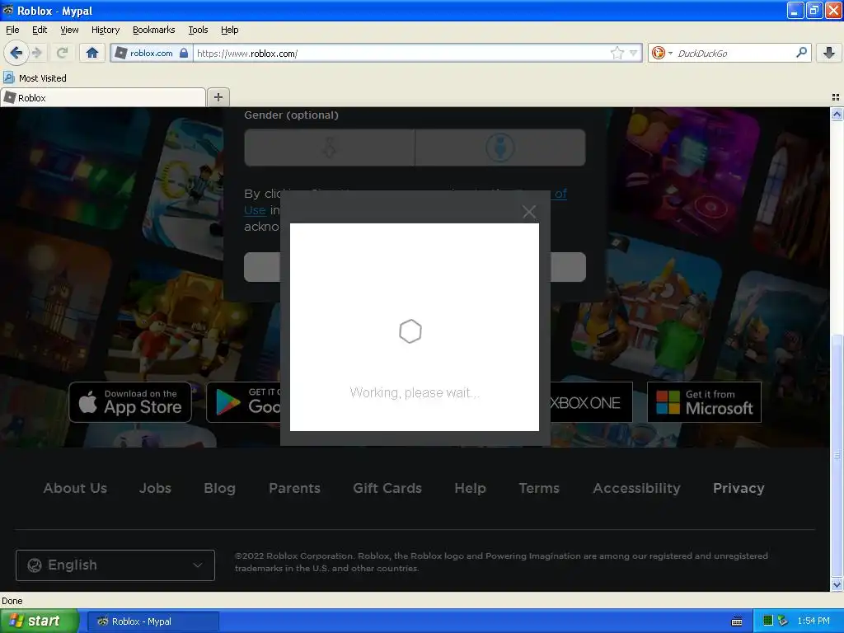Viewport: 844px width, 633px height.
Task: Click the page scrollbar up arrow
Action: [837, 114]
